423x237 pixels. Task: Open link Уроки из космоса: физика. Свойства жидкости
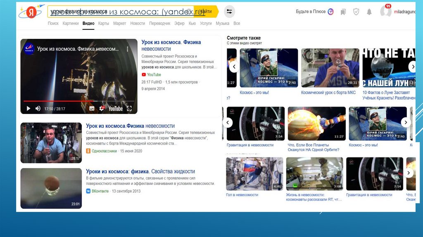click(140, 171)
